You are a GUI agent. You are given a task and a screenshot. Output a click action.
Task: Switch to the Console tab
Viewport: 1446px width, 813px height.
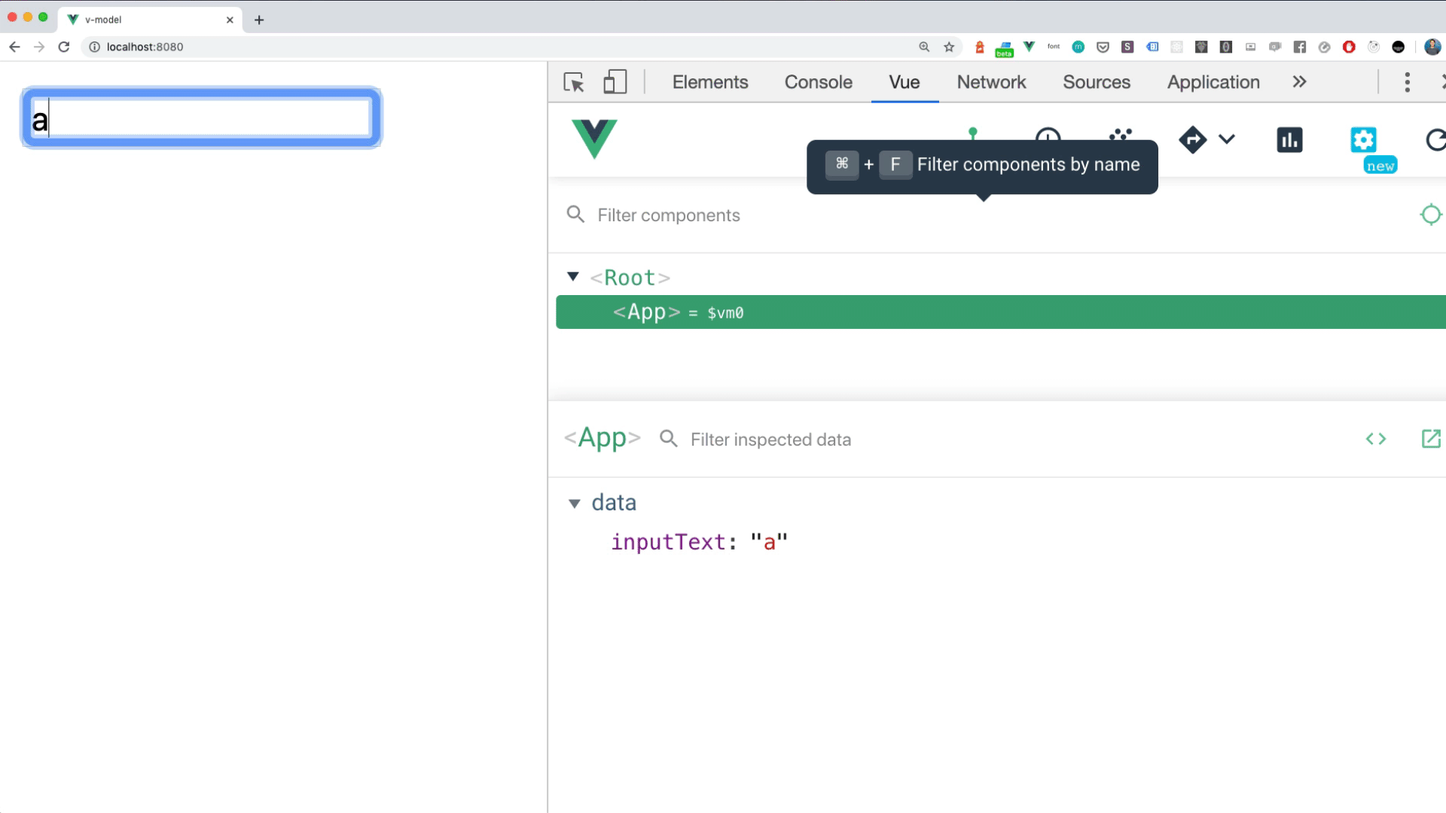tap(818, 82)
